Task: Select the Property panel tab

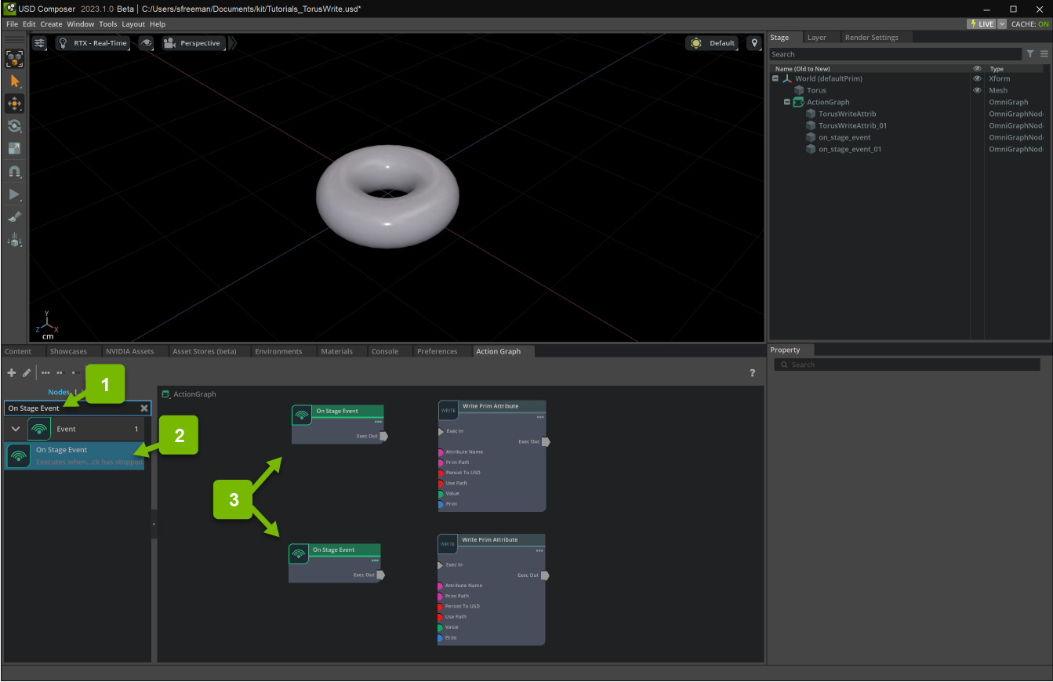Action: tap(785, 350)
